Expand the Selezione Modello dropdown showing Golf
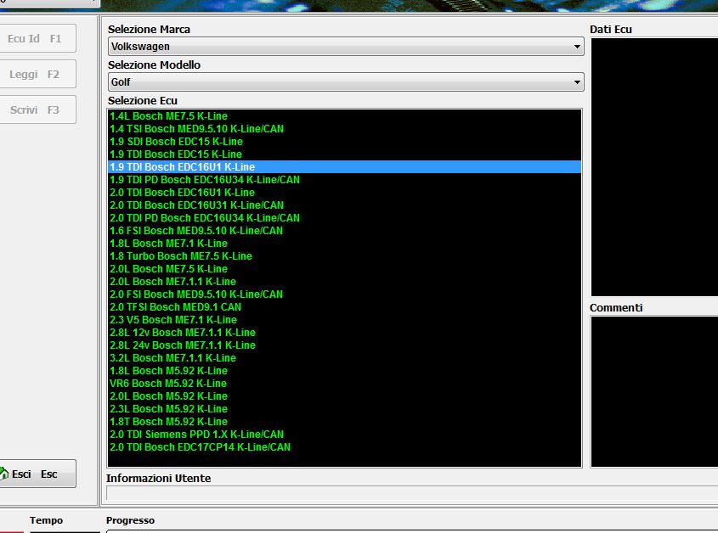This screenshot has width=718, height=533. coord(346,82)
